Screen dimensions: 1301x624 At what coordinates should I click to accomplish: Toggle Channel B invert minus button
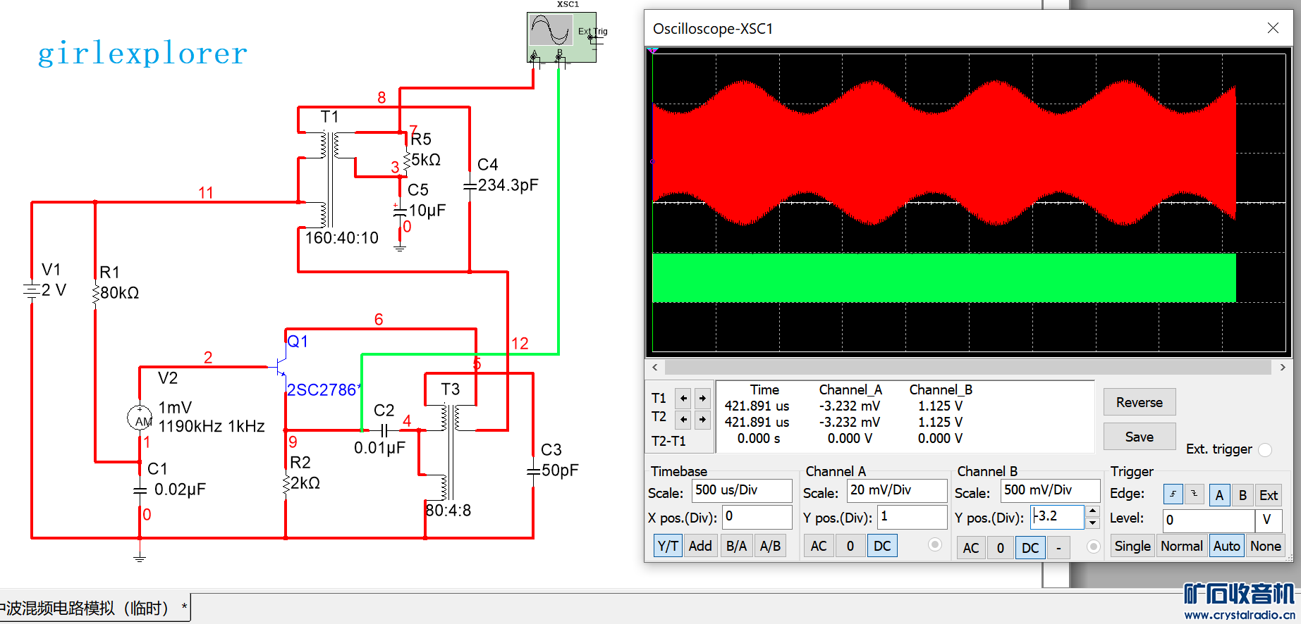pyautogui.click(x=1058, y=548)
